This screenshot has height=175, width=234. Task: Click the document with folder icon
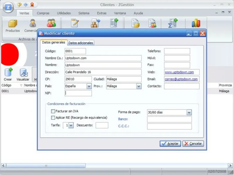[135, 23]
